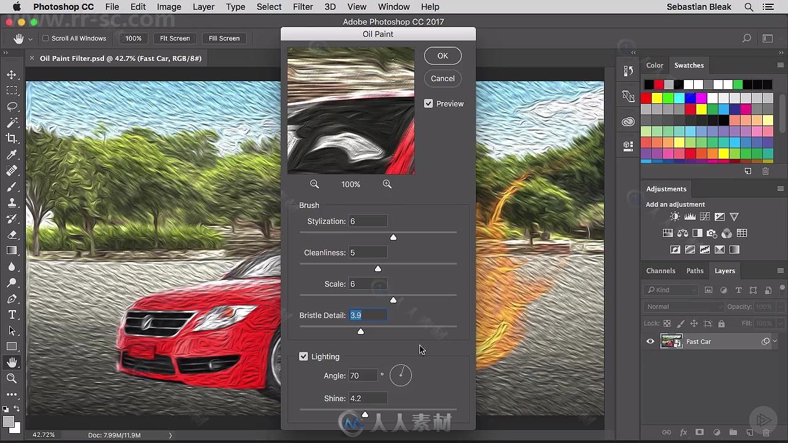
Task: Select the Rectangular Marquee tool
Action: coord(12,90)
